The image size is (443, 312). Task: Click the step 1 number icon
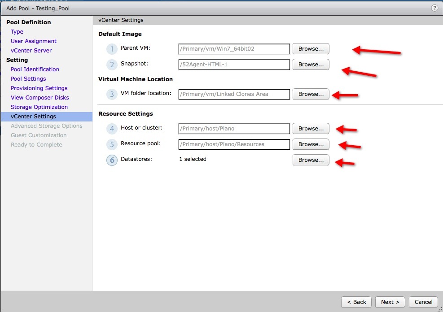pos(112,49)
